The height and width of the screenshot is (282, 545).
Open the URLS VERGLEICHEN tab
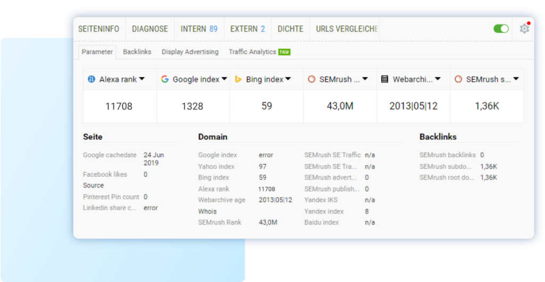(346, 29)
